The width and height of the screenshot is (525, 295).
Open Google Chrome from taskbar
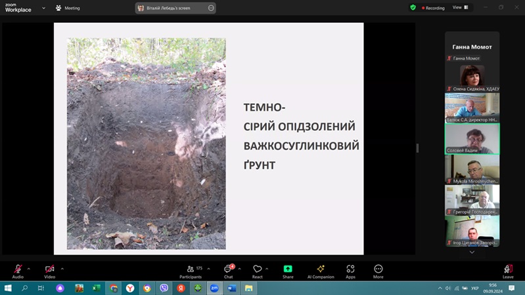tap(114, 288)
